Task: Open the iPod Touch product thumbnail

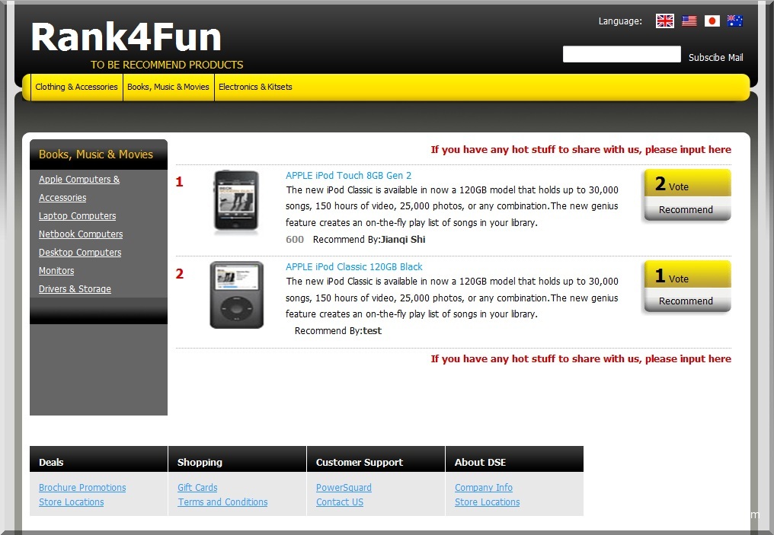Action: pos(235,202)
